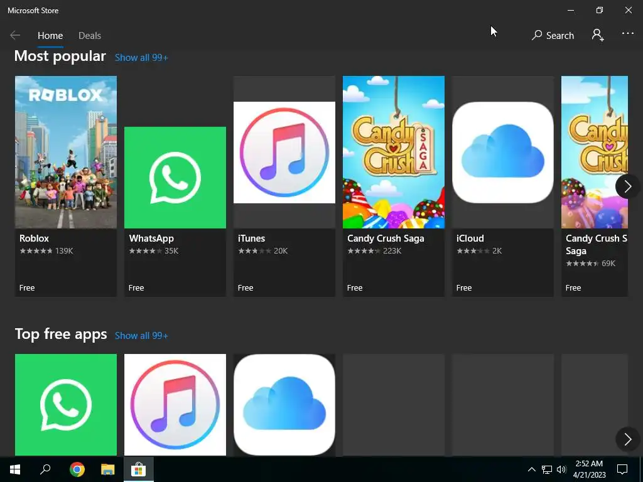Click Free price under Roblox
The width and height of the screenshot is (643, 482).
[x=27, y=287]
